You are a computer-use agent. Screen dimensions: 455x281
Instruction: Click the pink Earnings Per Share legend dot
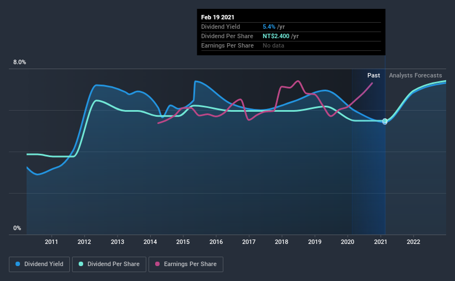[157, 264]
